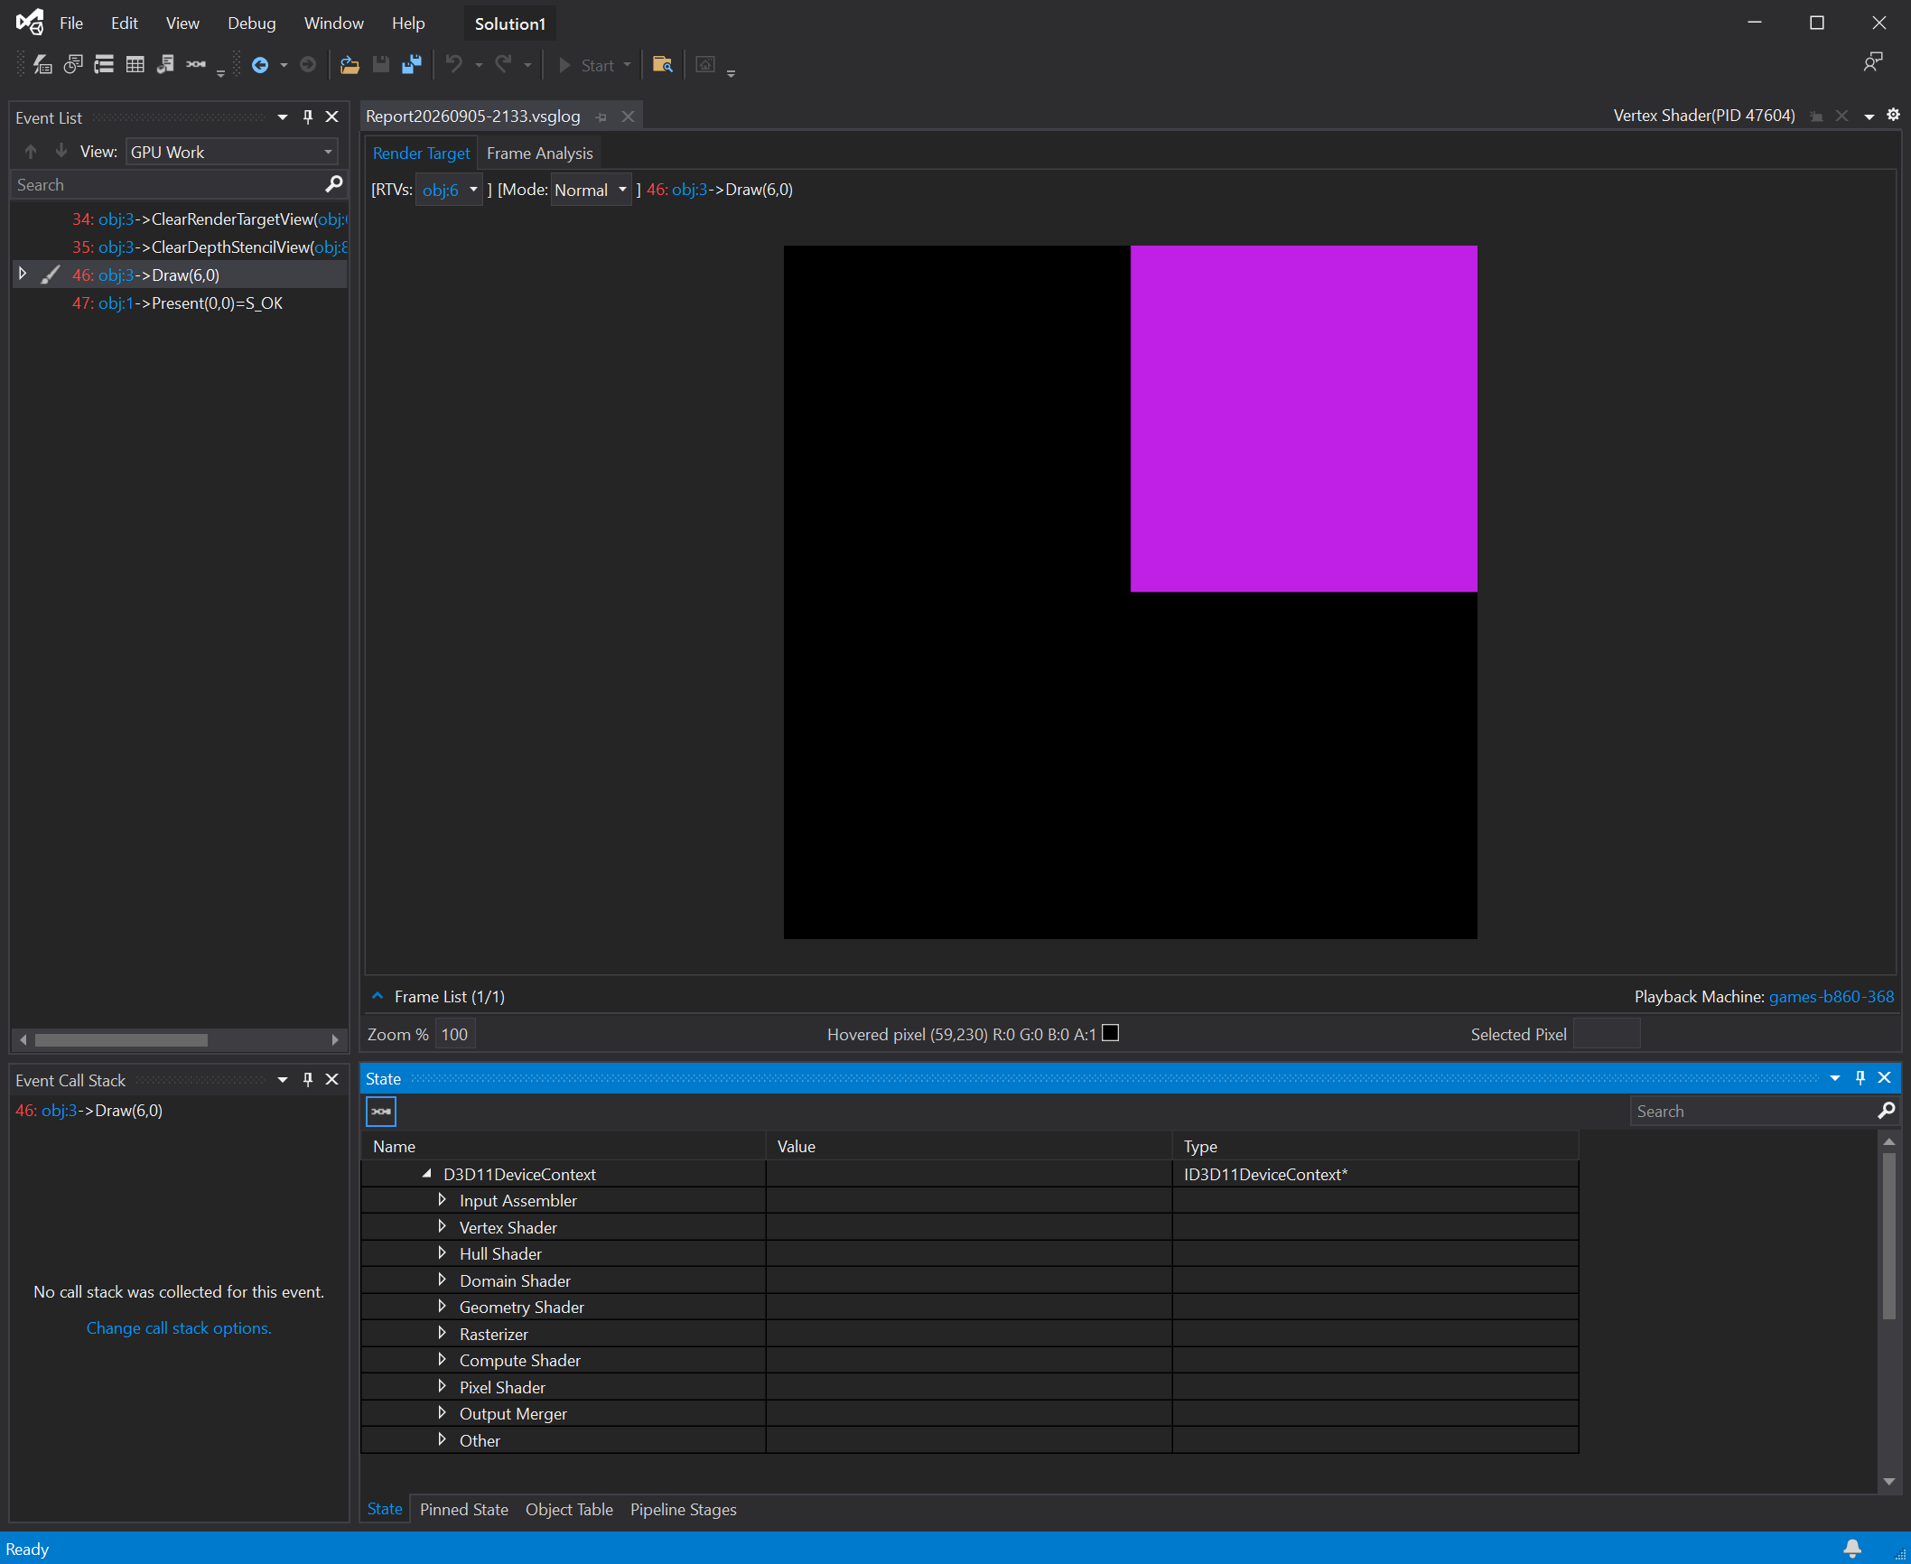The image size is (1911, 1564).
Task: Click the feedback icon at top right
Action: [x=1872, y=62]
